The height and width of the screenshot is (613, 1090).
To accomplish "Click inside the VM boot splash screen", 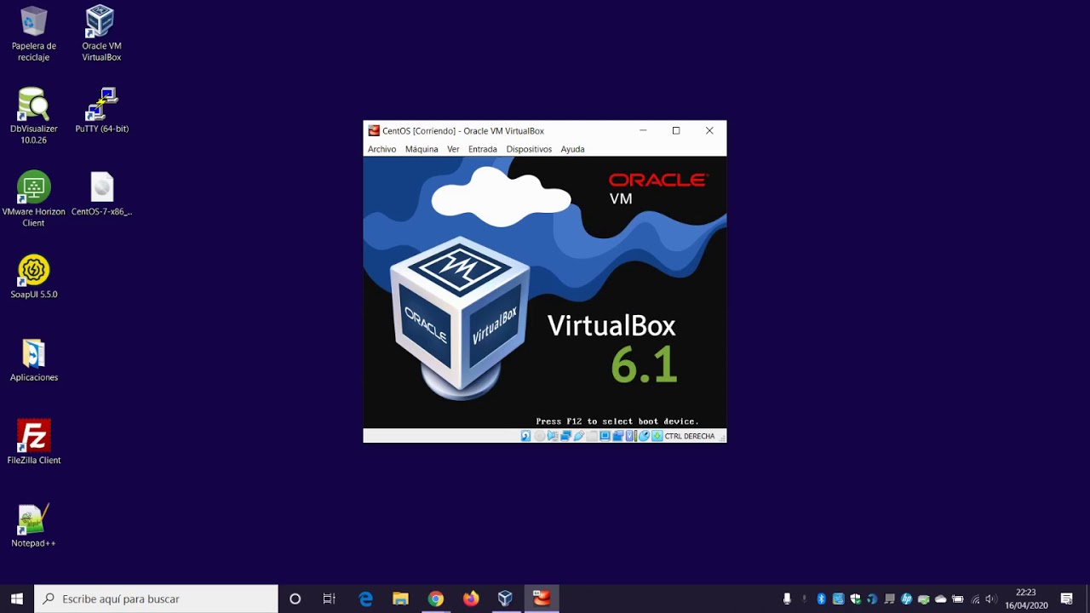I will tap(545, 292).
